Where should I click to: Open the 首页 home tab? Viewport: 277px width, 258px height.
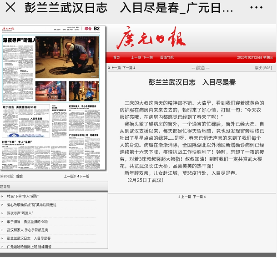coord(117,57)
